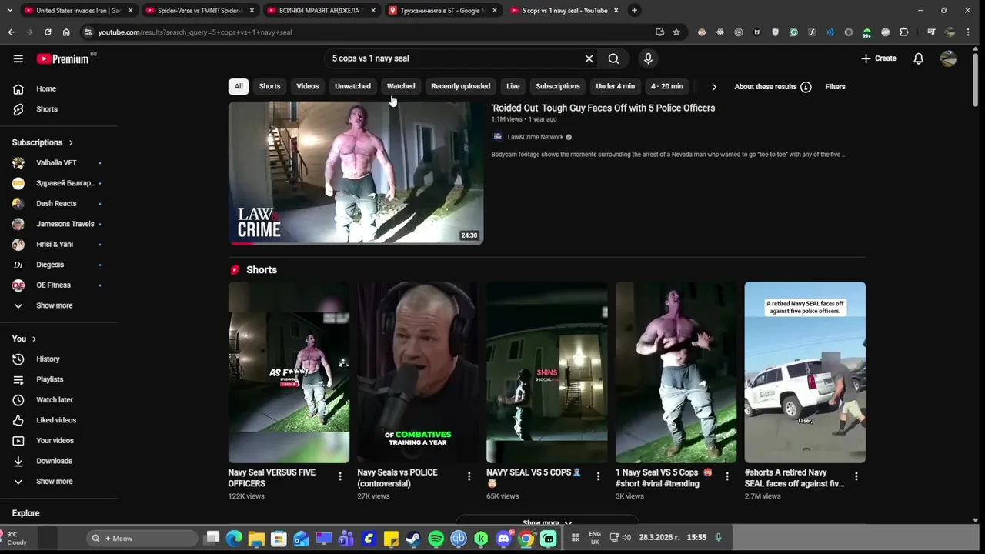Viewport: 985px width, 554px height.
Task: Open retired Navy SEAL Short thumbnail
Action: coord(805,372)
